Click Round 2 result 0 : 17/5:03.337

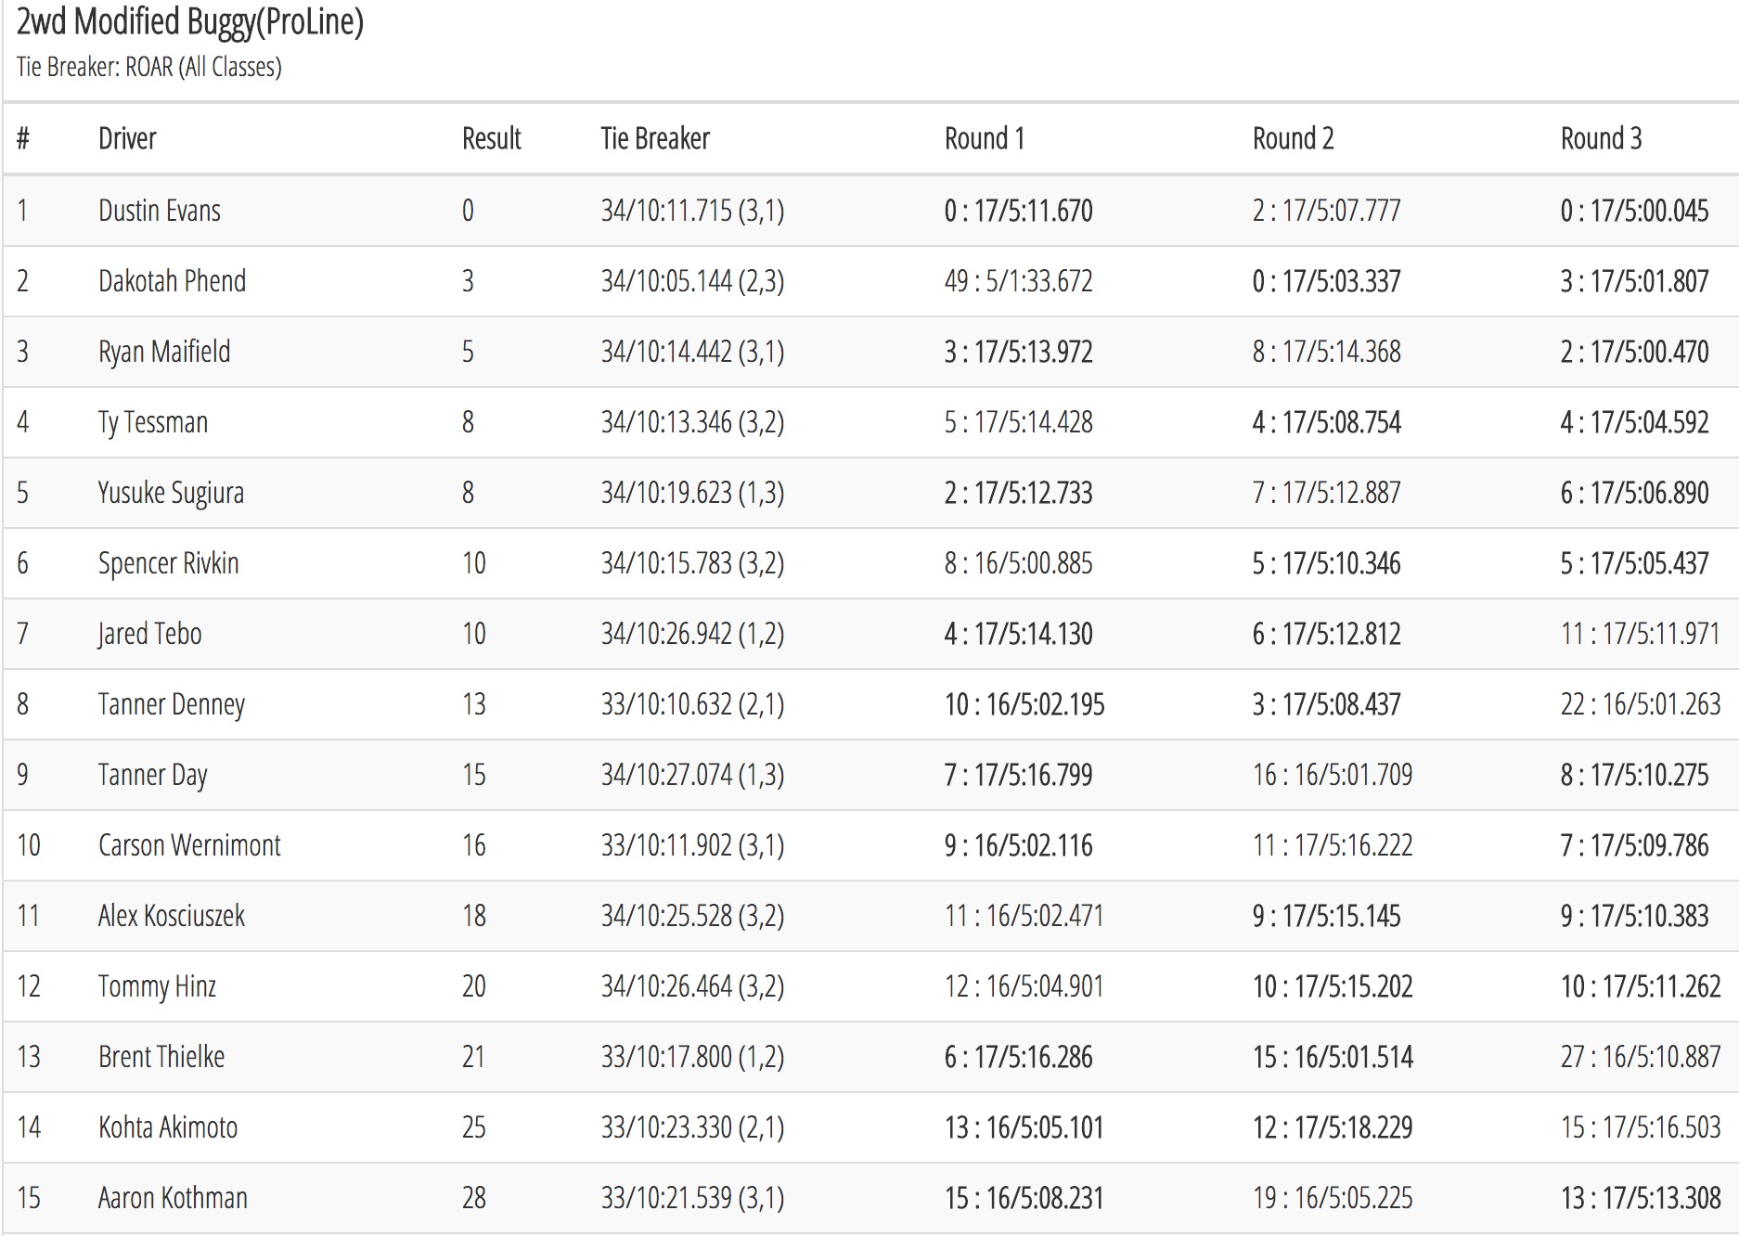pos(1327,281)
